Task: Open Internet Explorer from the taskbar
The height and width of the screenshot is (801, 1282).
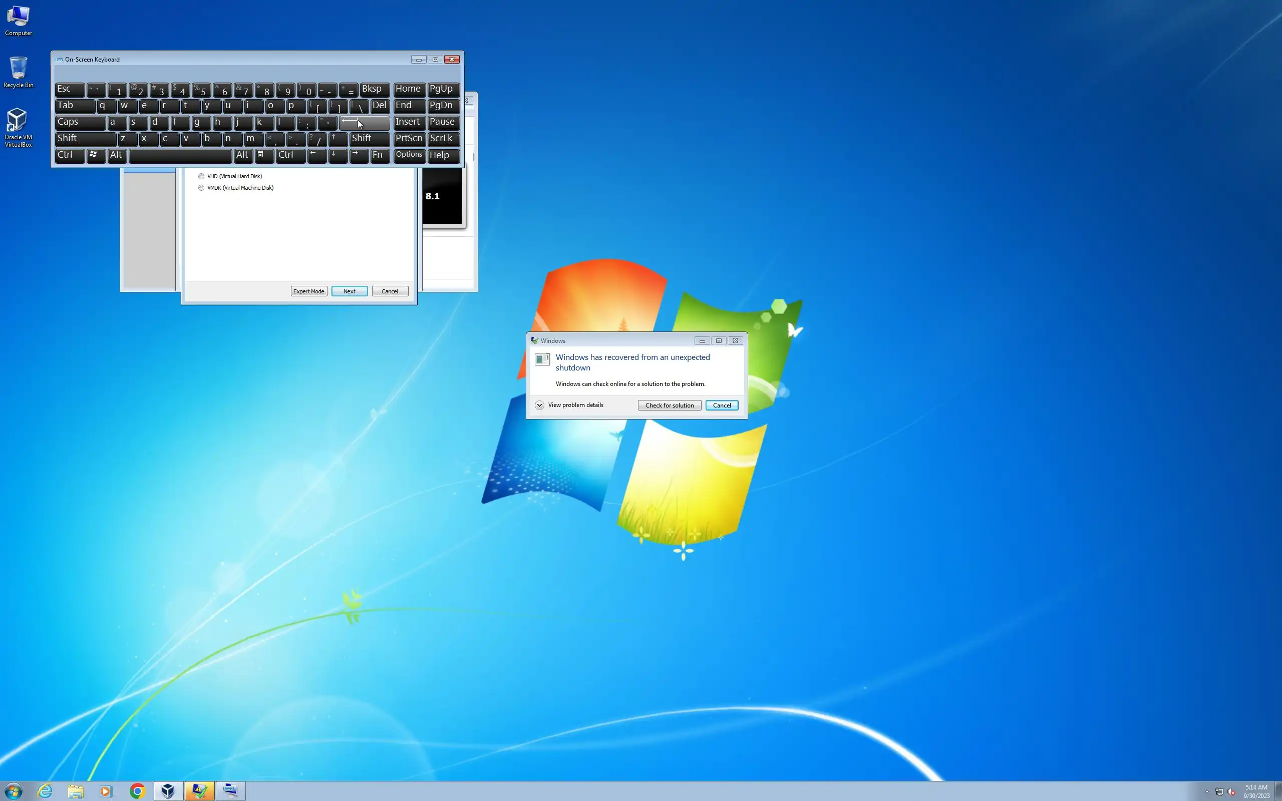Action: coord(45,791)
